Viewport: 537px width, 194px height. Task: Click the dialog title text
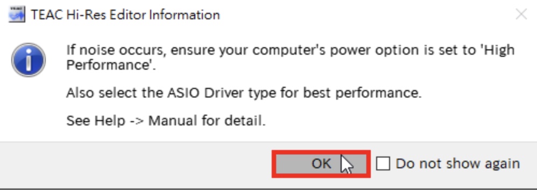(125, 15)
